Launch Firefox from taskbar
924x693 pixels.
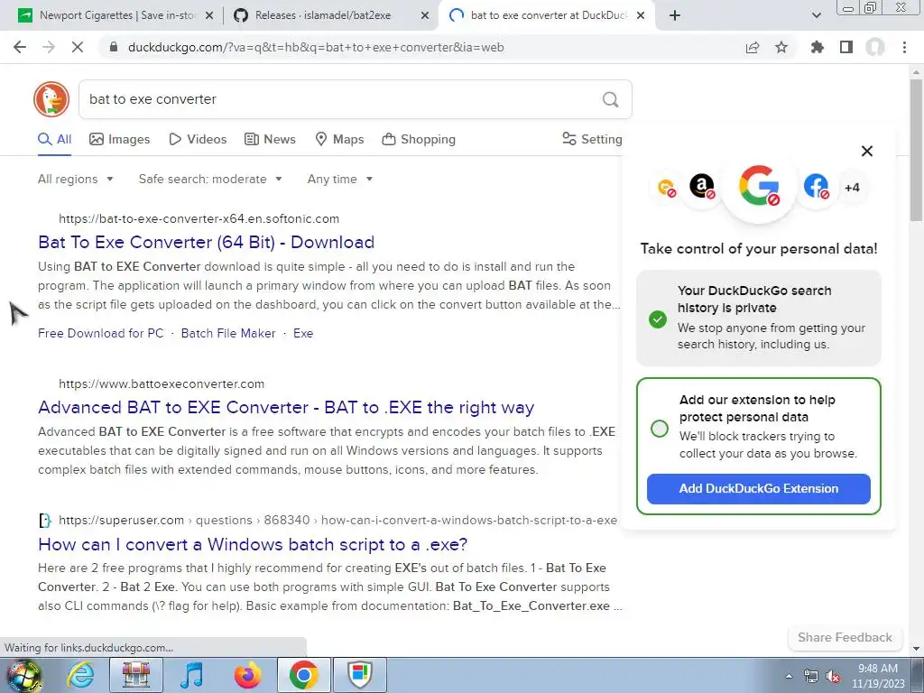coord(247,675)
